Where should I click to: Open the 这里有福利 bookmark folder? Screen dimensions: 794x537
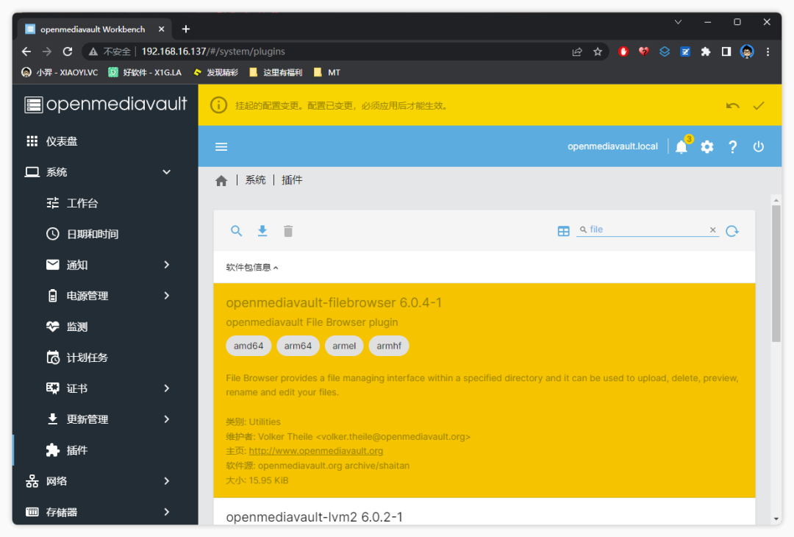276,72
